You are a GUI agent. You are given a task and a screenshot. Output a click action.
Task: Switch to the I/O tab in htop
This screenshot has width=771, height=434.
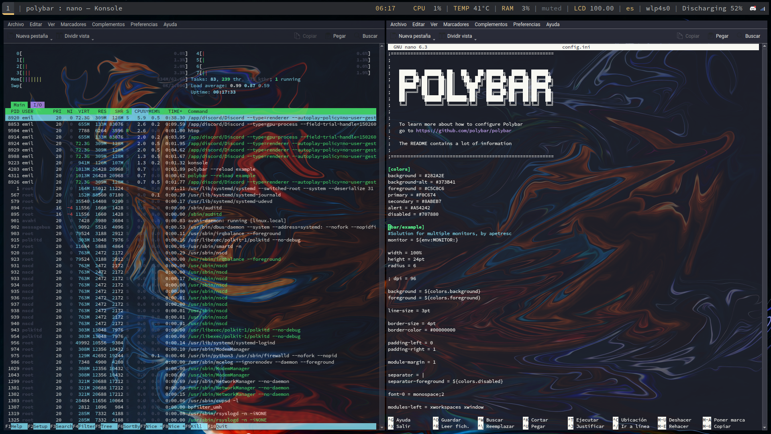38,104
